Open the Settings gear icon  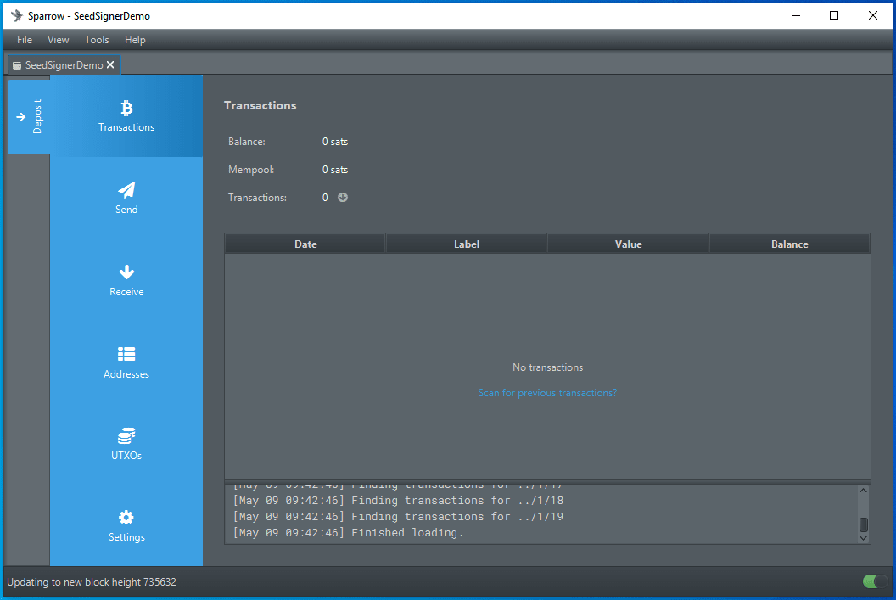coord(126,518)
